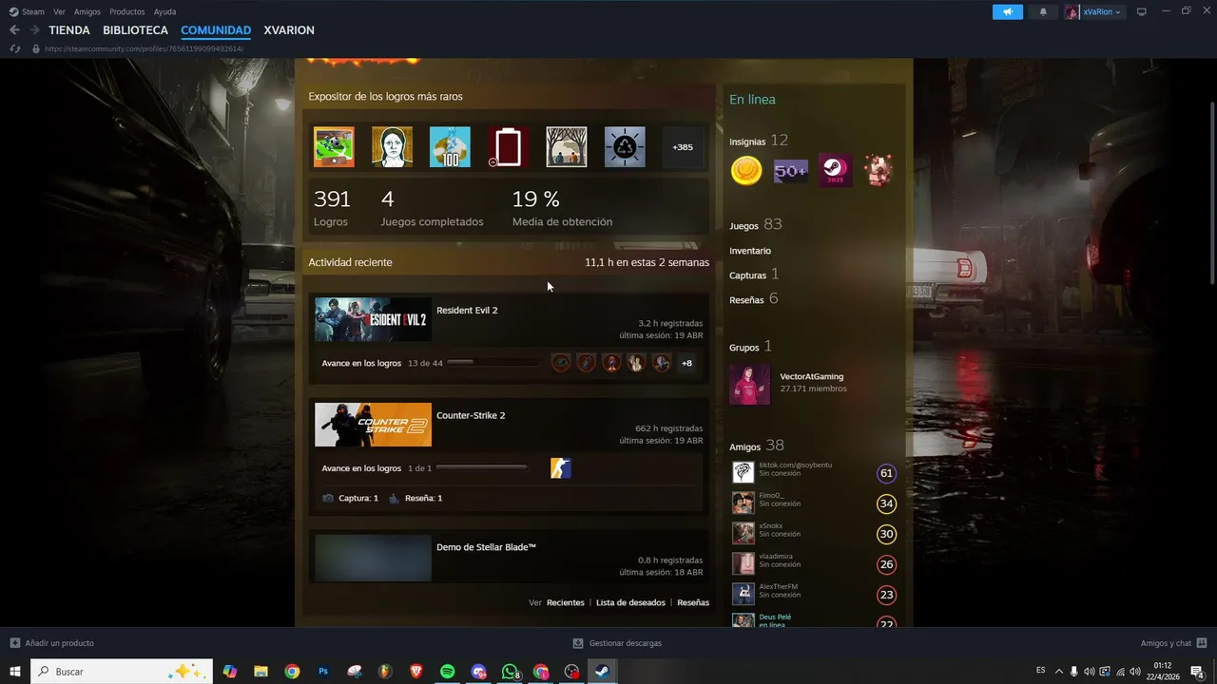This screenshot has height=684, width=1217.
Task: Show +8 more Resident Evil 2 achievements
Action: pyautogui.click(x=686, y=363)
